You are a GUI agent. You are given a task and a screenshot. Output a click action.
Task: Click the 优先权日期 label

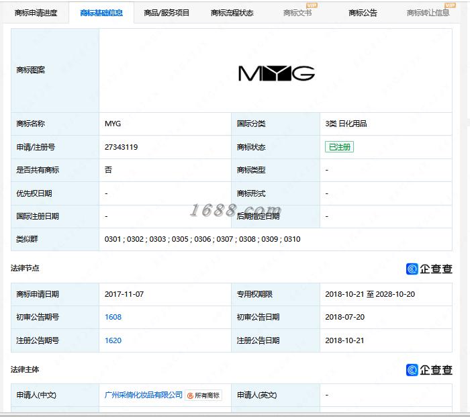pos(34,193)
